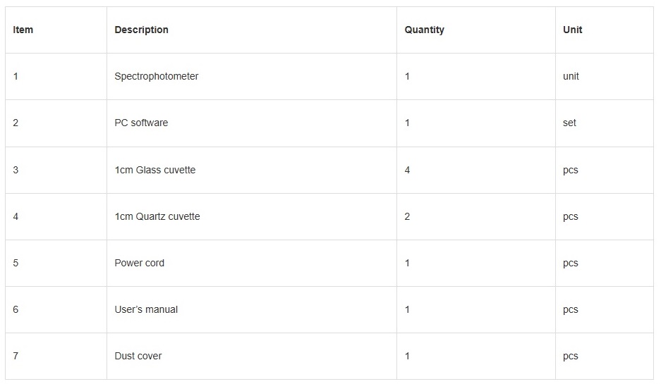Click quantity 1 for User's manual
Image resolution: width=661 pixels, height=384 pixels.
pyautogui.click(x=407, y=309)
